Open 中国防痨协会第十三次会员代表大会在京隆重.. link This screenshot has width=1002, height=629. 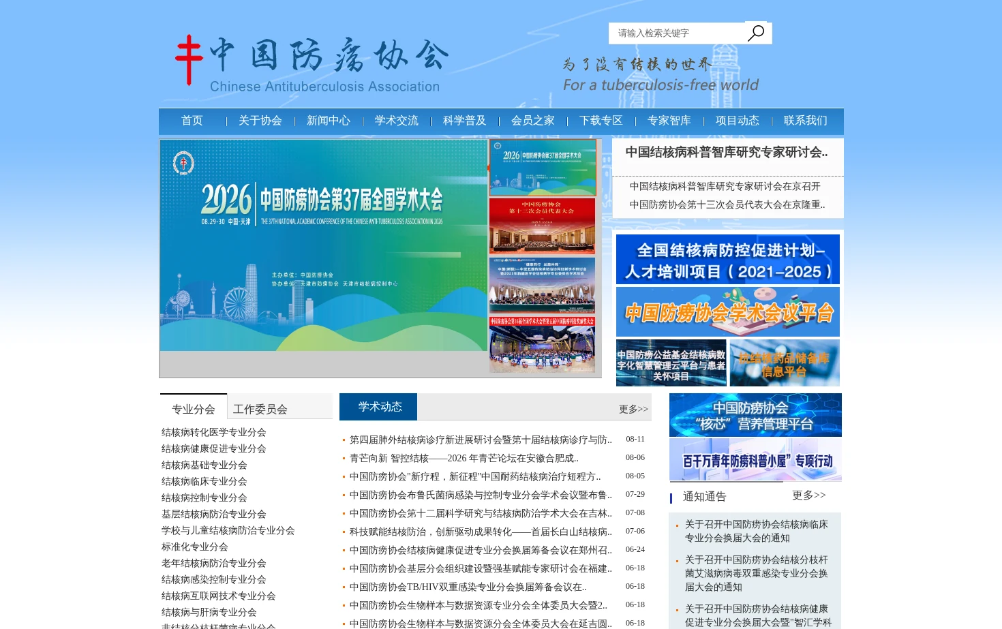point(727,204)
